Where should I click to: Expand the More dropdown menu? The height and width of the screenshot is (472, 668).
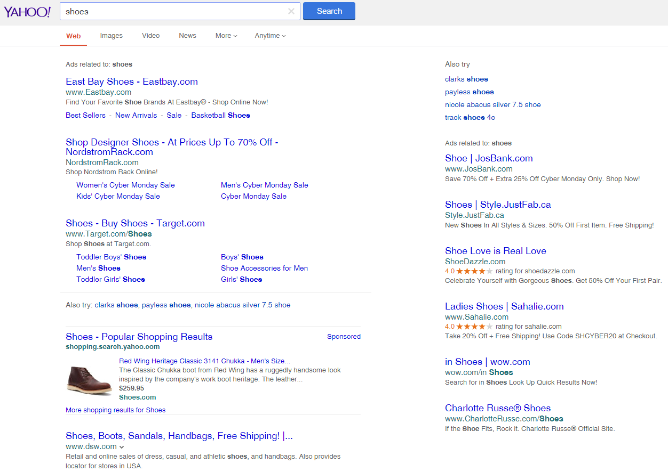(x=226, y=36)
